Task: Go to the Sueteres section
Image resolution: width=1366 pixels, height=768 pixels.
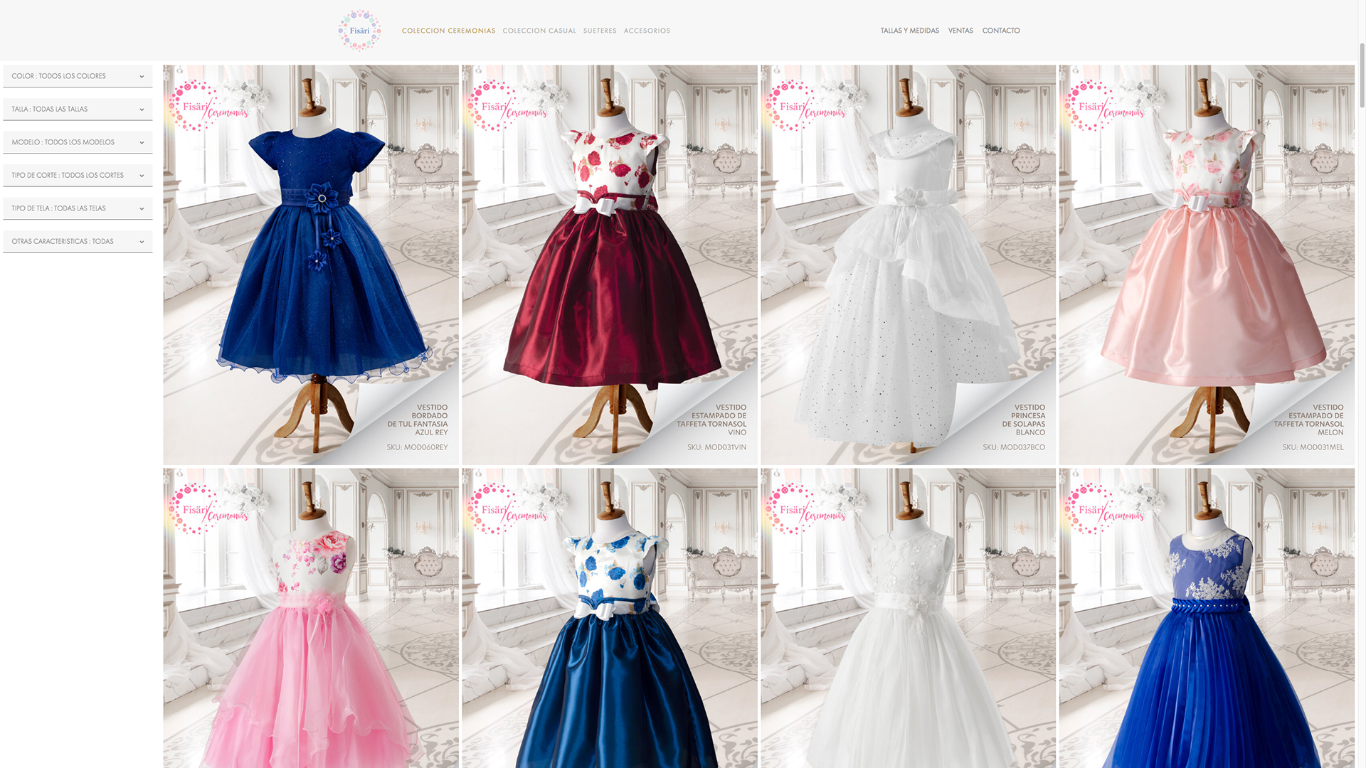Action: click(x=600, y=31)
